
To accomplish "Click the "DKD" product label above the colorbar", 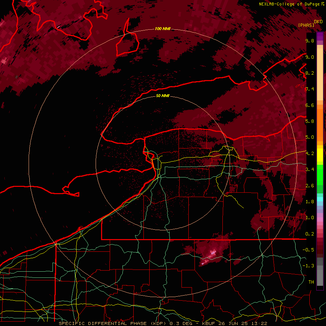I will [x=318, y=21].
